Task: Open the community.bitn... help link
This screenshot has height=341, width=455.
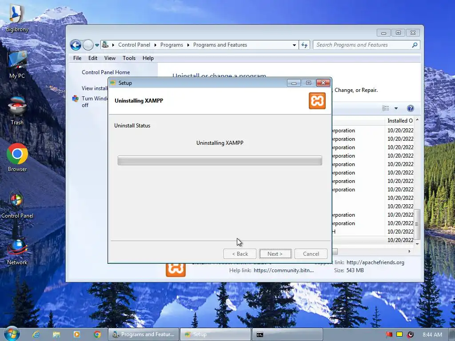Action: point(283,270)
